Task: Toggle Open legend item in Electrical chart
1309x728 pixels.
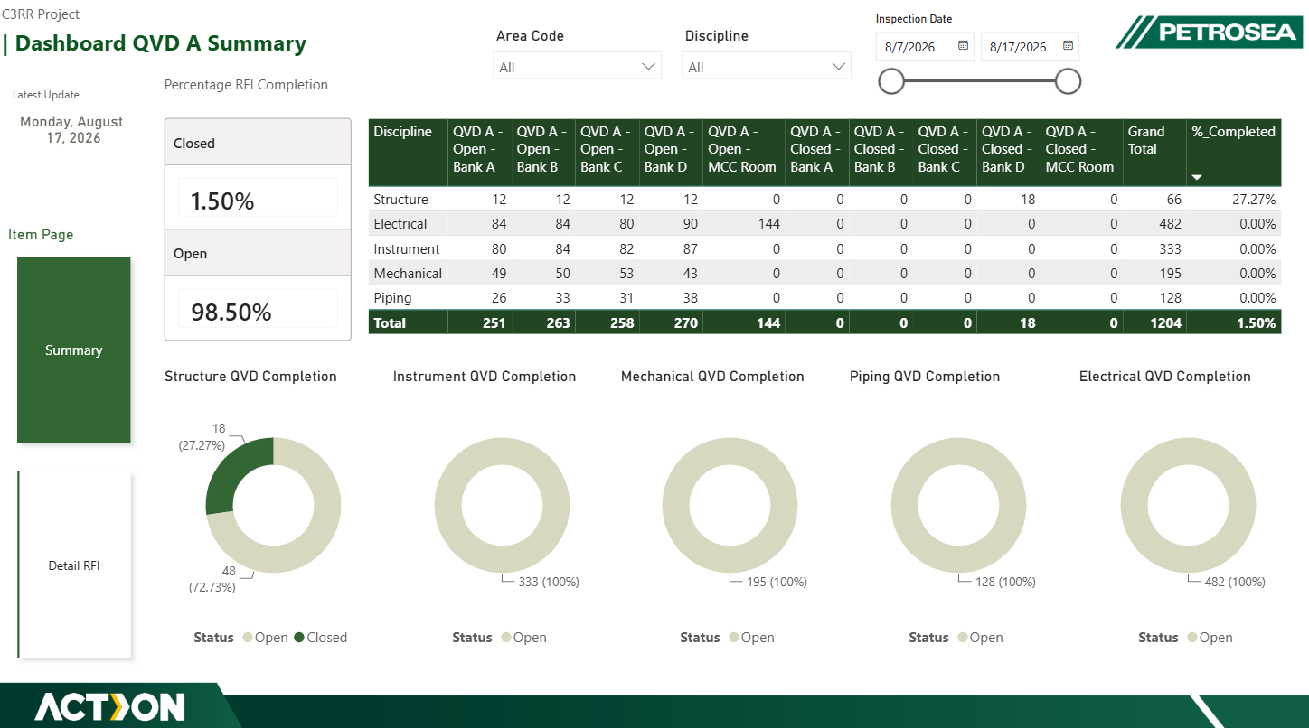Action: (x=1210, y=638)
